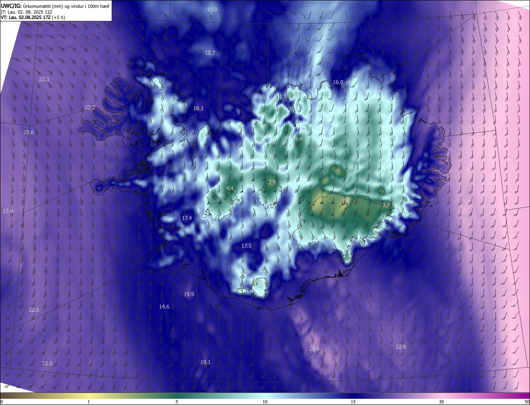The image size is (530, 405).
Task: Click the initial time line 'IT: Lau. 02. 08. 2025 12Z'
Action: pyautogui.click(x=27, y=12)
